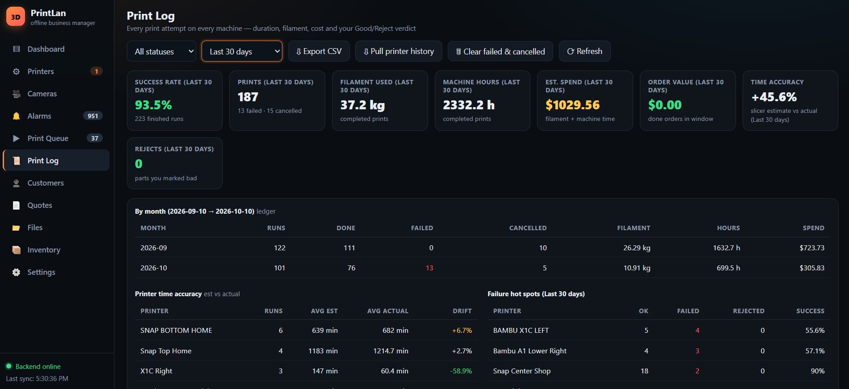
Task: Click the 57.1% success value
Action: coord(815,351)
